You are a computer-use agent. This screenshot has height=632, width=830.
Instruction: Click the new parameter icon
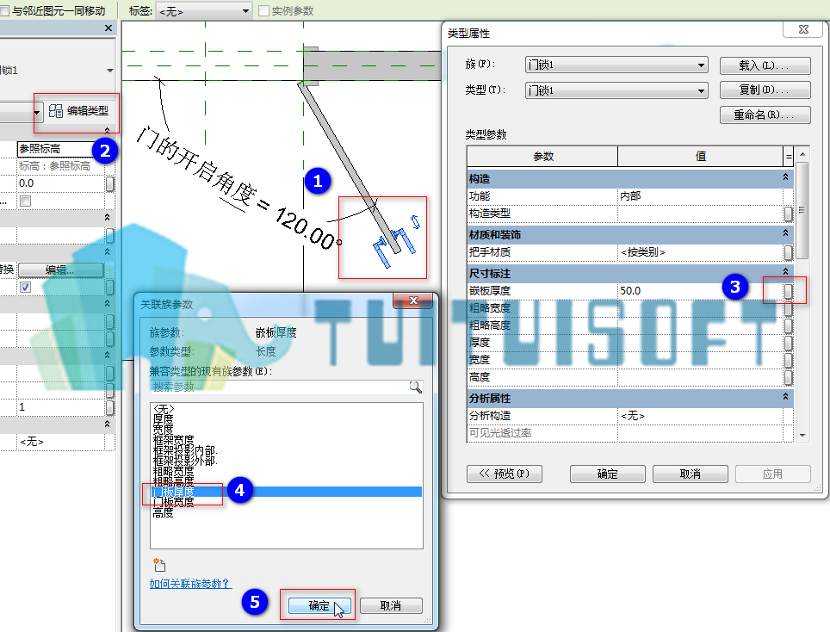(158, 565)
